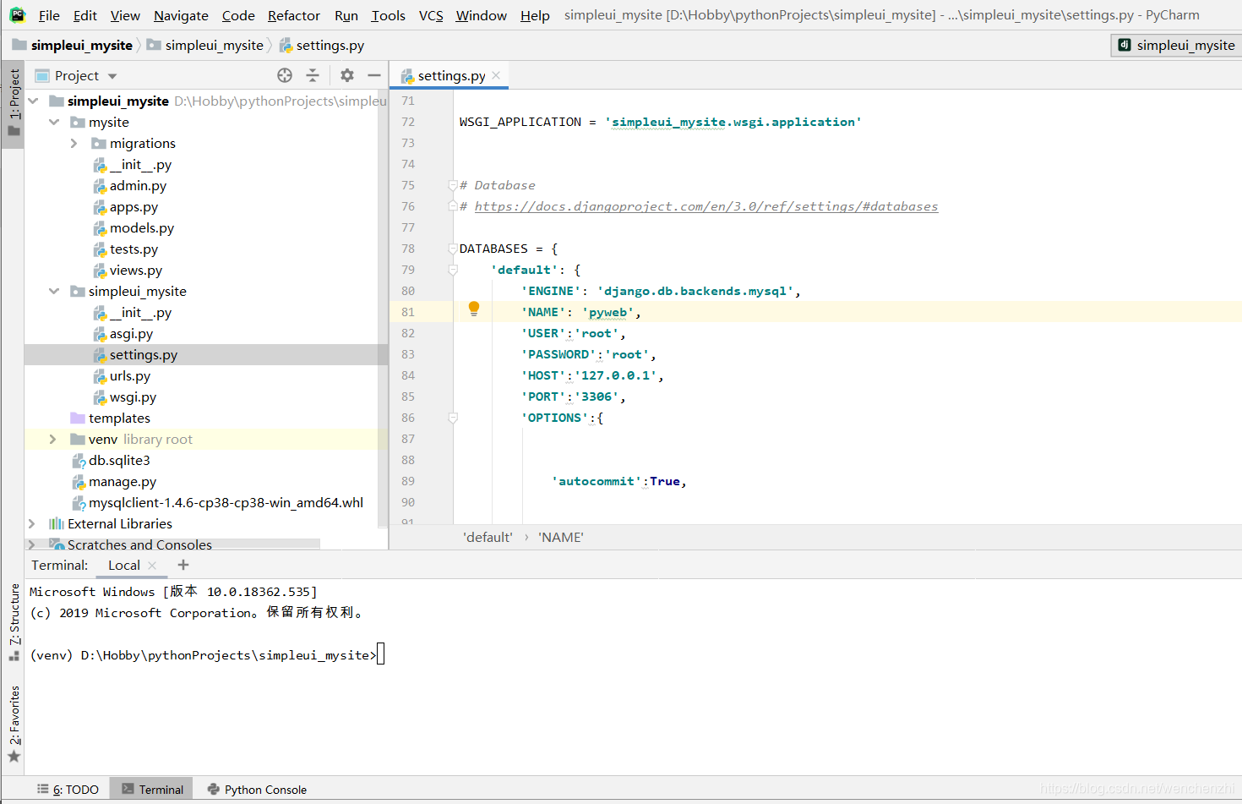Add new terminal session with plus icon
The width and height of the screenshot is (1242, 804).
[x=183, y=565]
